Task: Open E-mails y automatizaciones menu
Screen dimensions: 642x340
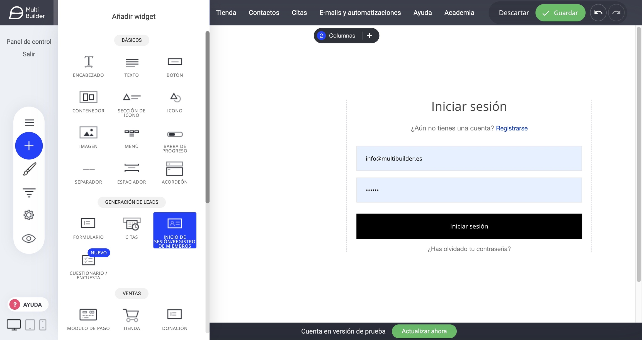Action: point(360,13)
